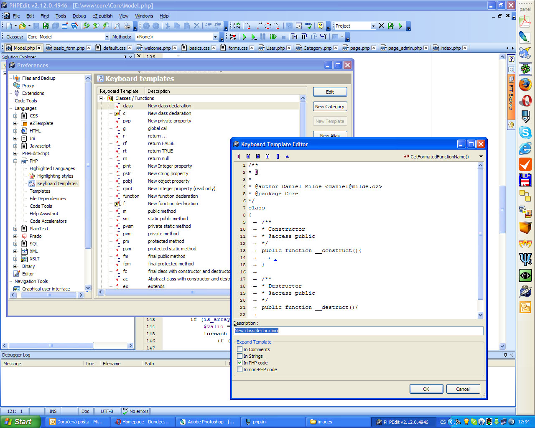Click the Step Over debug icon
535x428 pixels.
coord(304,37)
